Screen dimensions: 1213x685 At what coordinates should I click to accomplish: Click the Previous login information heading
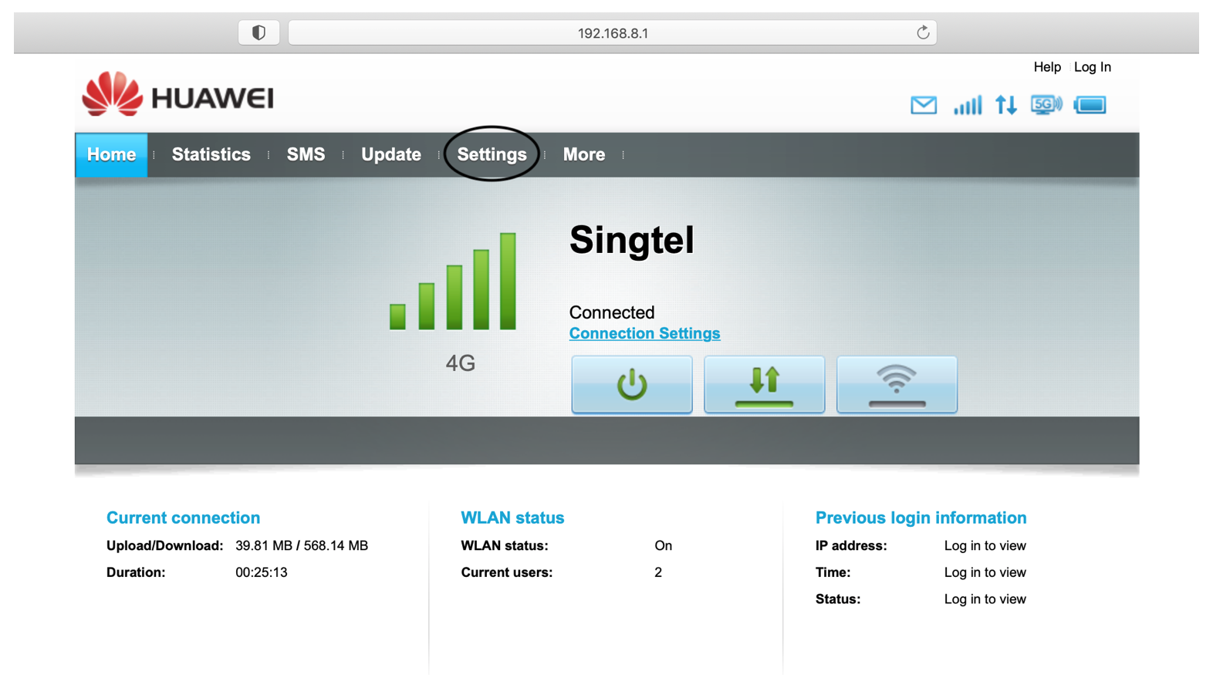[x=921, y=518]
